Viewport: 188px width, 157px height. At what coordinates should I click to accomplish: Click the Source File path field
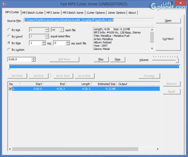pyautogui.click(x=89, y=20)
